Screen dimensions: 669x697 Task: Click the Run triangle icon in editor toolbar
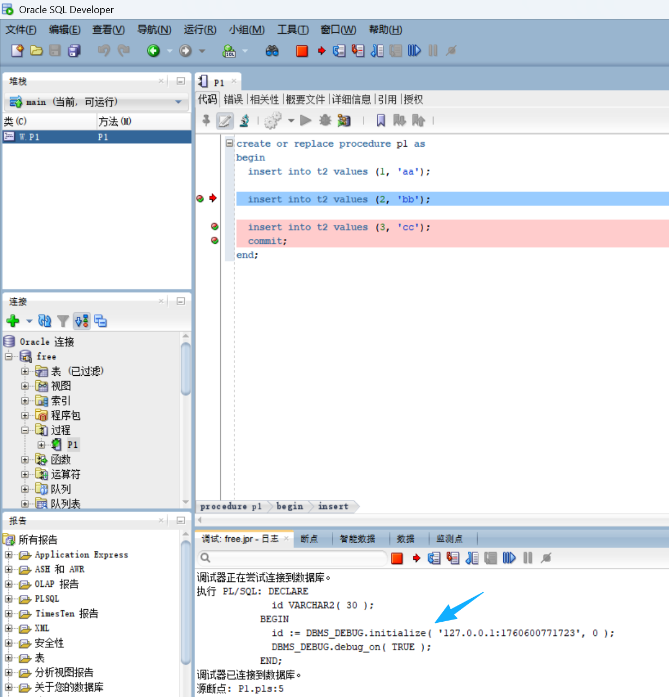click(306, 121)
